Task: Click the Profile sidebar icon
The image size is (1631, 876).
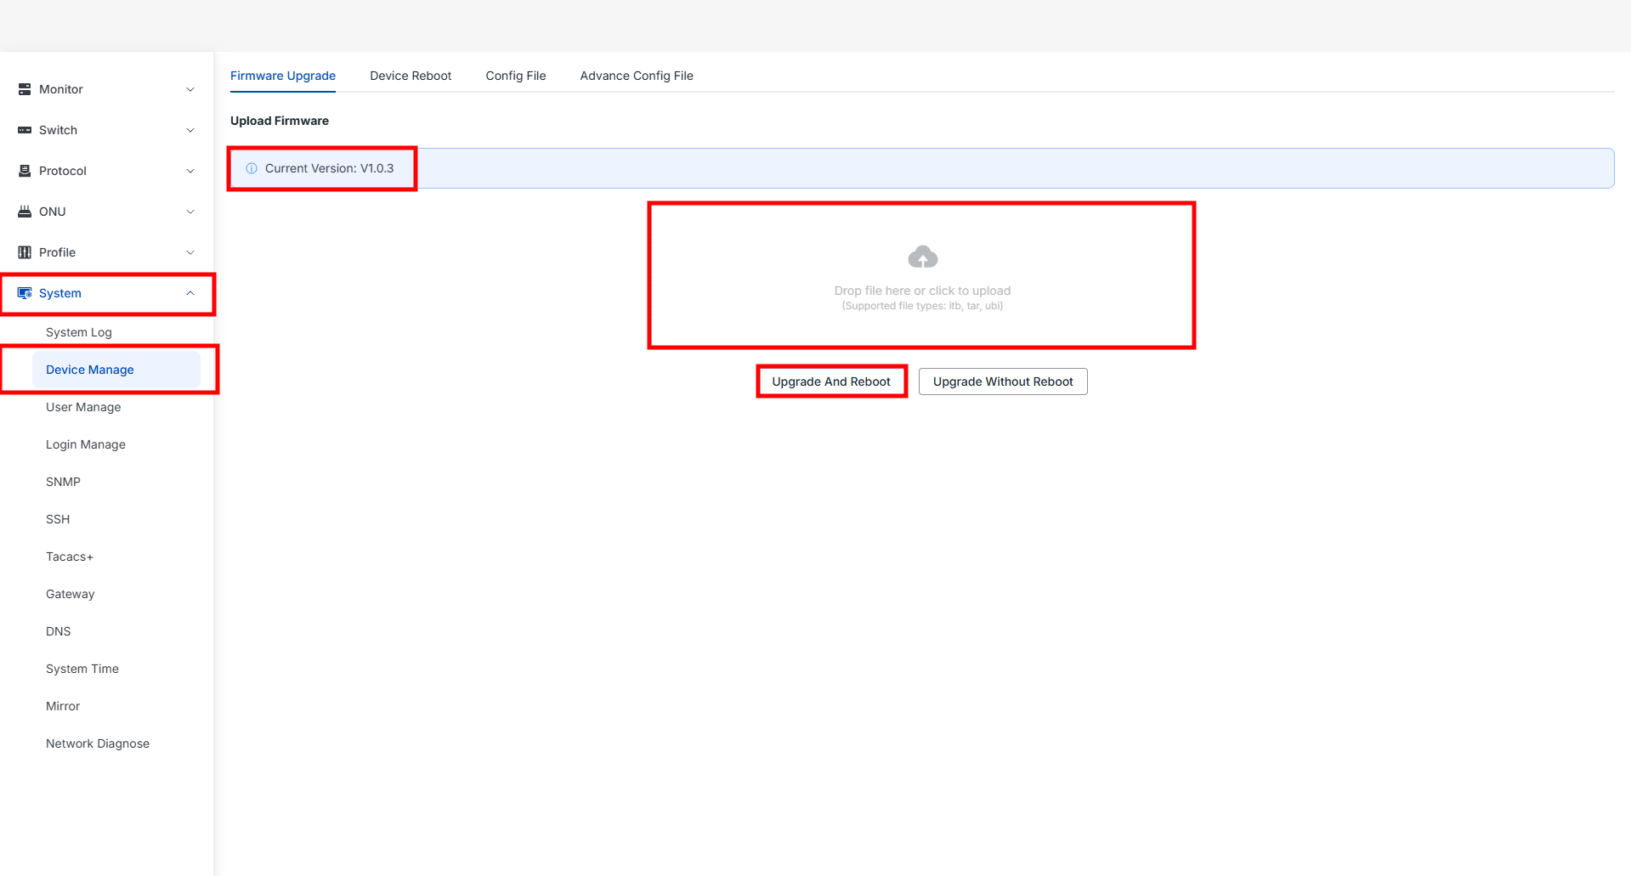Action: pos(25,252)
